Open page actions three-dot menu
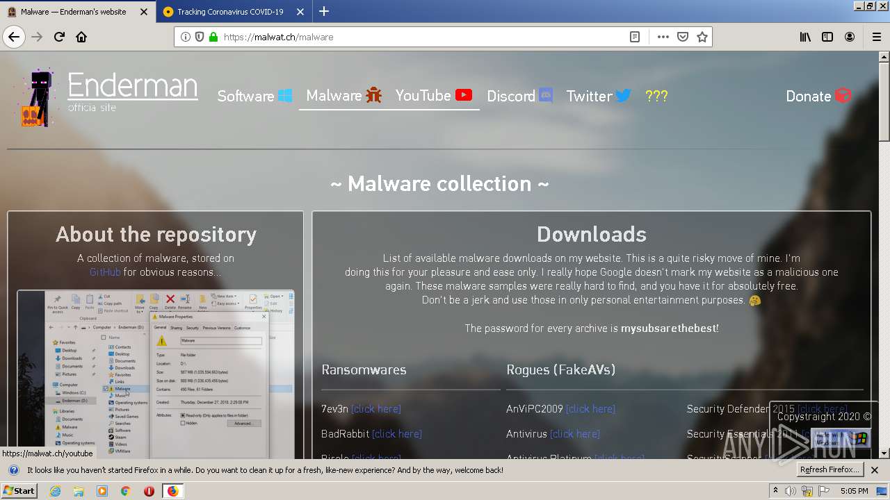 click(663, 37)
